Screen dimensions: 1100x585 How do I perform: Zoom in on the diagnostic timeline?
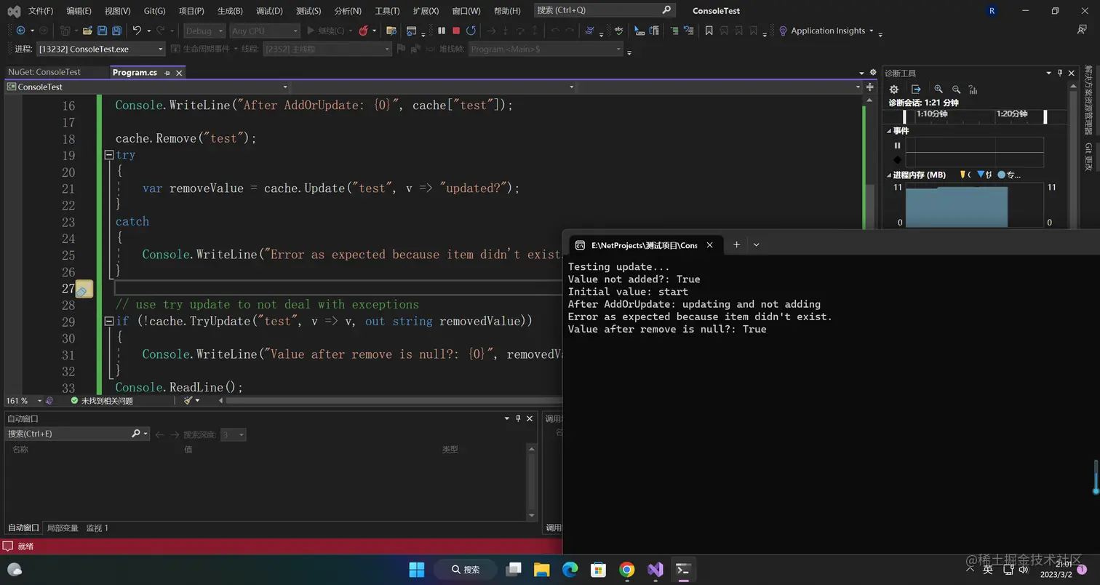(938, 89)
